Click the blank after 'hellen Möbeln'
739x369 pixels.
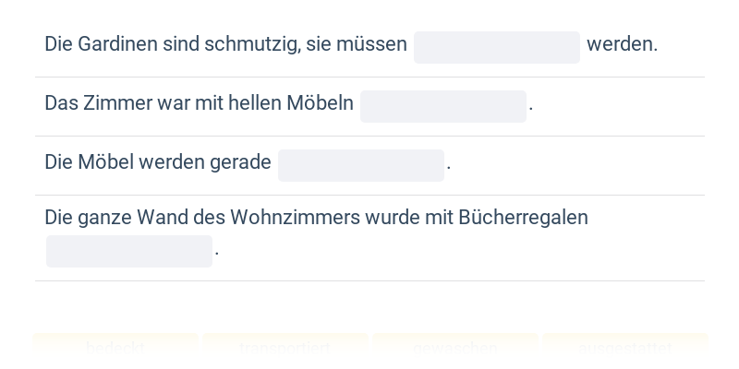(443, 106)
